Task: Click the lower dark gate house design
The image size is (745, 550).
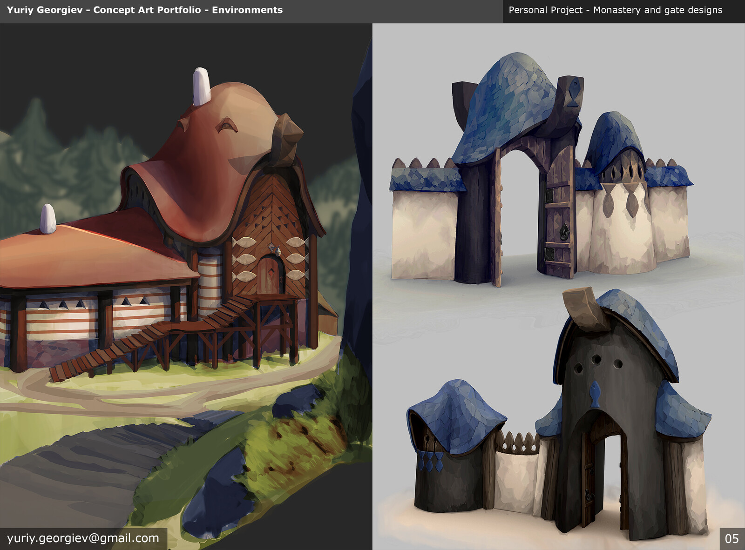Action: (559, 414)
